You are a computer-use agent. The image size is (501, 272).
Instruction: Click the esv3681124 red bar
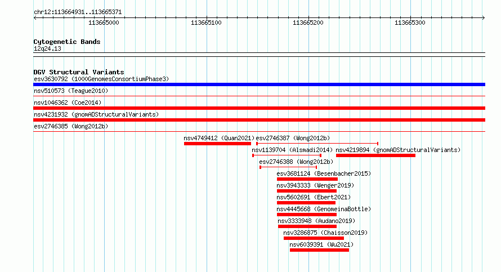[307, 179]
